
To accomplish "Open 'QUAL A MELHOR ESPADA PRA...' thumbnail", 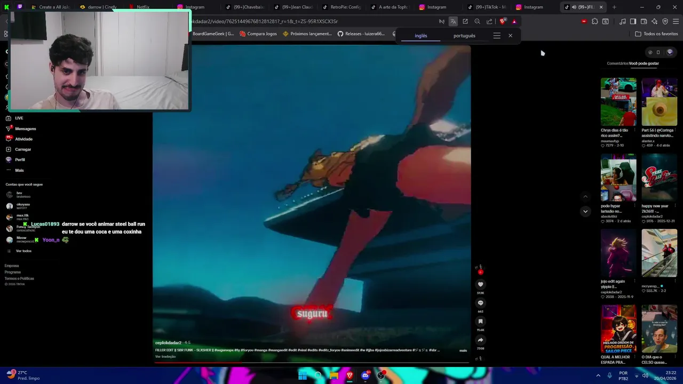I will pos(618,329).
